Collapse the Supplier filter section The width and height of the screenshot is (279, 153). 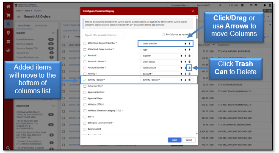pyautogui.click(x=53, y=33)
